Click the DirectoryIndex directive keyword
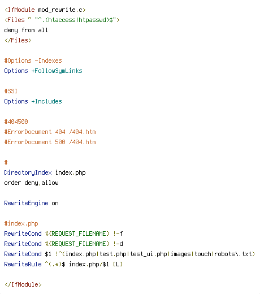260x294 pixels. 28,172
